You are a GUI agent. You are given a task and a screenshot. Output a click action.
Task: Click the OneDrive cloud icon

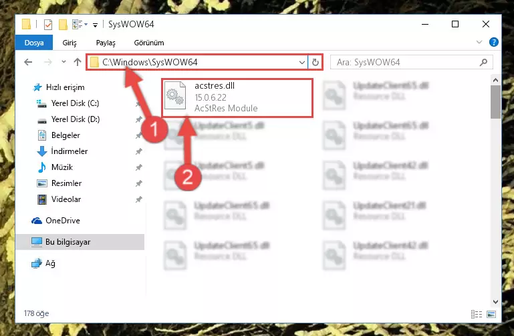pyautogui.click(x=37, y=221)
